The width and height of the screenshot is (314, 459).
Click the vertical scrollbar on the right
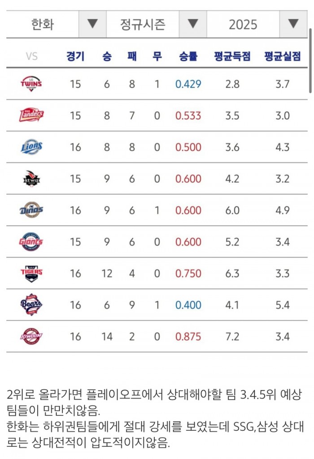[310, 61]
